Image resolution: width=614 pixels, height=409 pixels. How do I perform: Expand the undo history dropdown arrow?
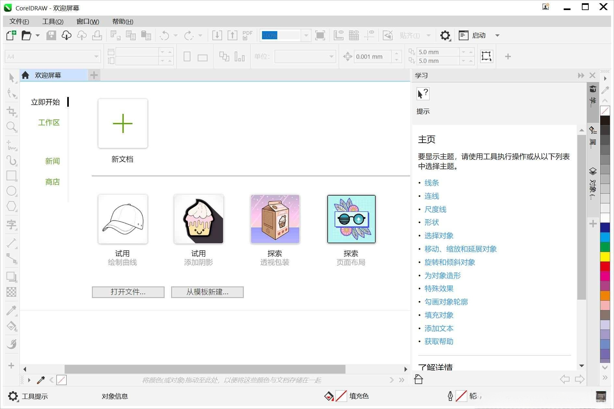click(x=176, y=35)
